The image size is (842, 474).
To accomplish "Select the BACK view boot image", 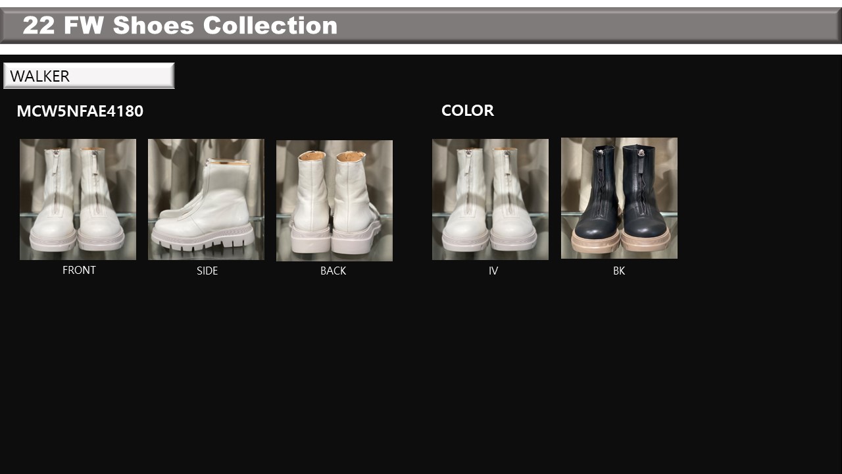I will click(334, 201).
